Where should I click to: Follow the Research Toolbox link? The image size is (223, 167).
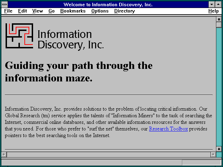click(168, 129)
